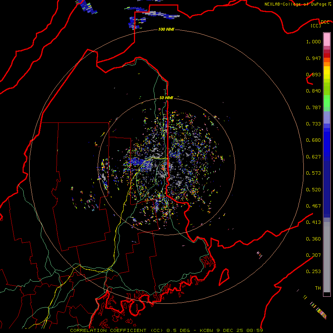Pick the lavender color bar segment

point(327,117)
